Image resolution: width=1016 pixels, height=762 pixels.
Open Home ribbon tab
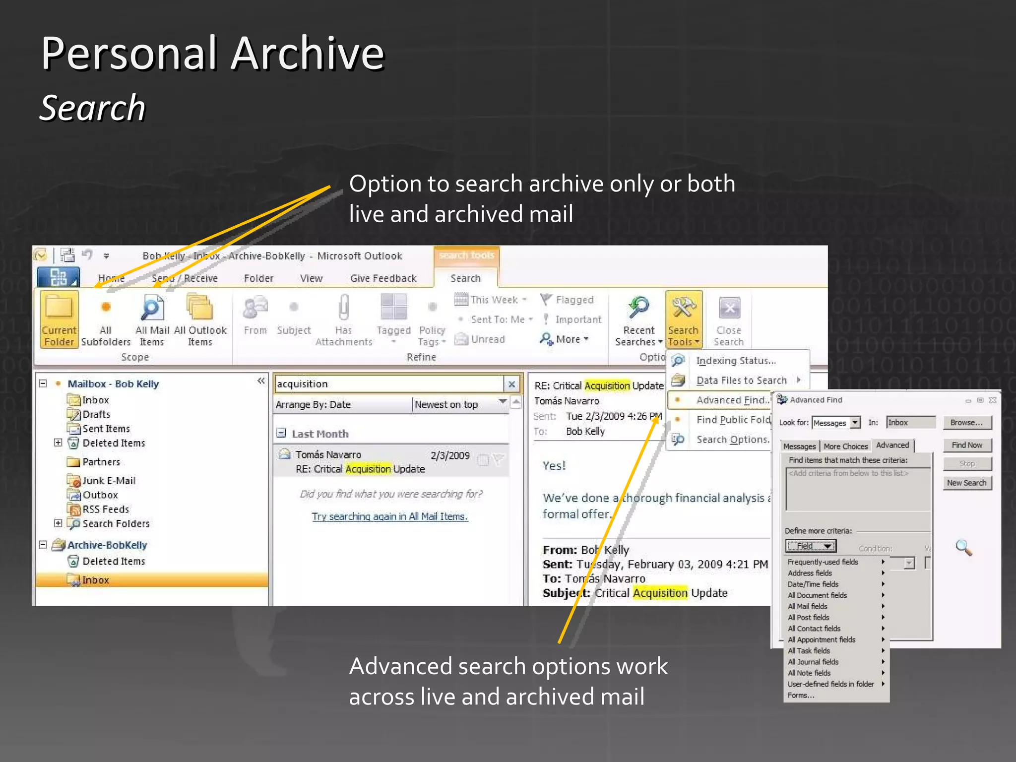point(111,278)
